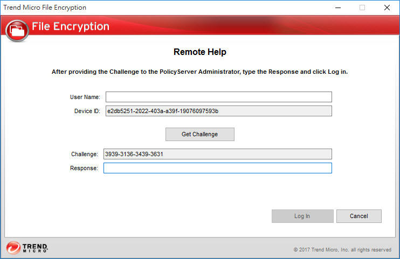Click the Response label text
The height and width of the screenshot is (259, 400).
pyautogui.click(x=84, y=168)
